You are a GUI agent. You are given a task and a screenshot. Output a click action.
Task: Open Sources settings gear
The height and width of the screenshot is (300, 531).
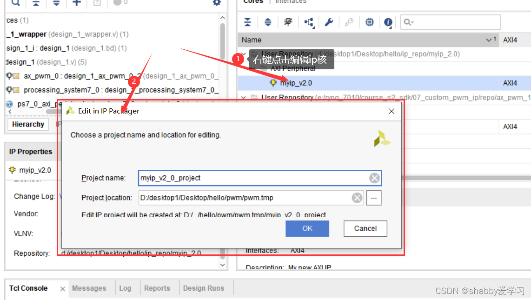pyautogui.click(x=217, y=3)
